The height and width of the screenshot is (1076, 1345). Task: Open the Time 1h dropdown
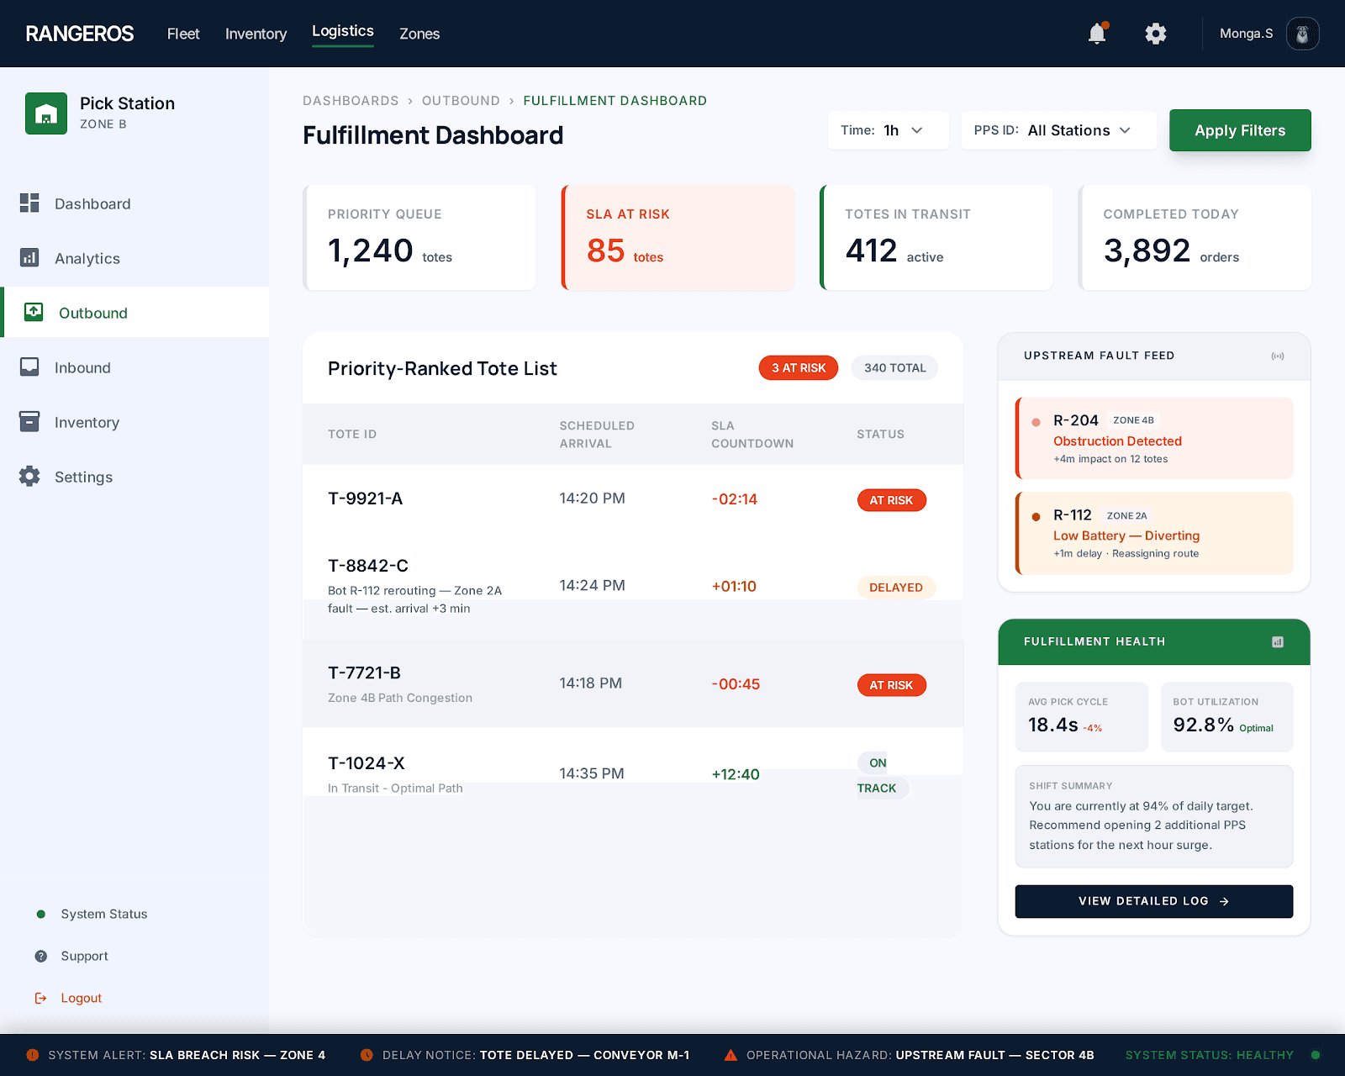pyautogui.click(x=889, y=130)
